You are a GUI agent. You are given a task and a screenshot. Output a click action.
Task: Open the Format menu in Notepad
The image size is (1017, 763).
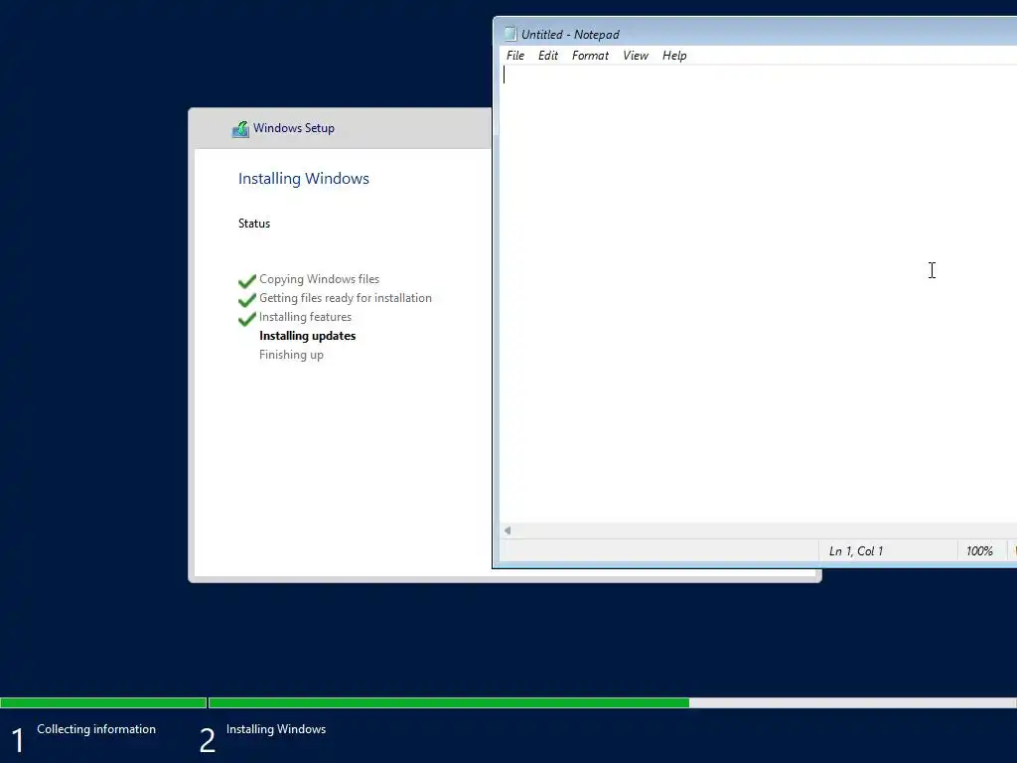click(x=590, y=56)
